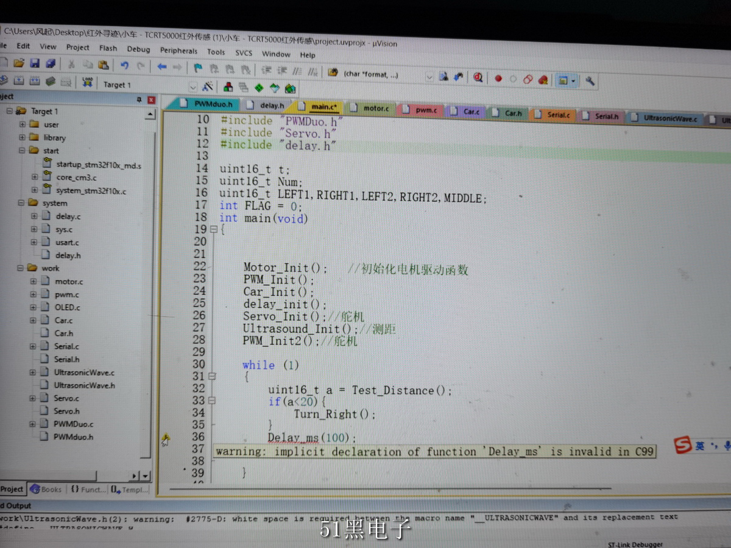Open the window layout dropdown arrow
Image resolution: width=731 pixels, height=548 pixels.
pos(573,80)
